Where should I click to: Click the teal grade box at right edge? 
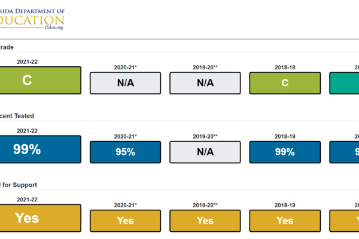point(344,83)
